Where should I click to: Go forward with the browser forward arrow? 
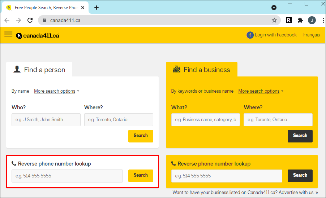point(18,20)
